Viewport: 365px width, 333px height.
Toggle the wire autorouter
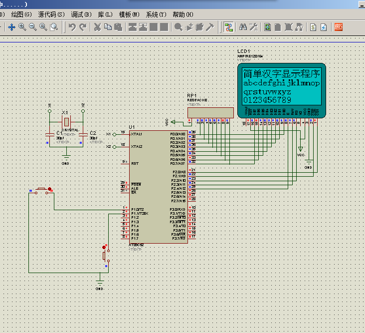point(228,27)
